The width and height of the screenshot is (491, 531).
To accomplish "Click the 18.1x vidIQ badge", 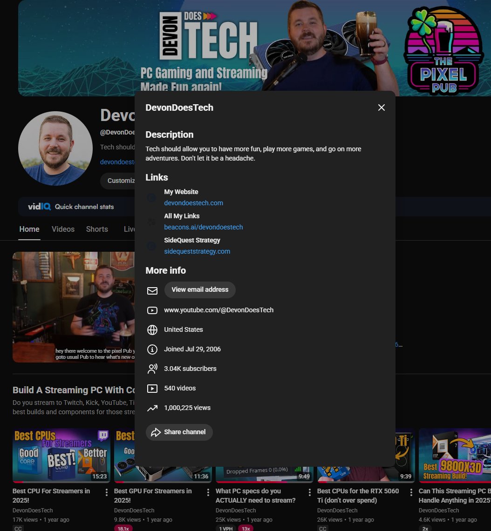I will [x=123, y=528].
